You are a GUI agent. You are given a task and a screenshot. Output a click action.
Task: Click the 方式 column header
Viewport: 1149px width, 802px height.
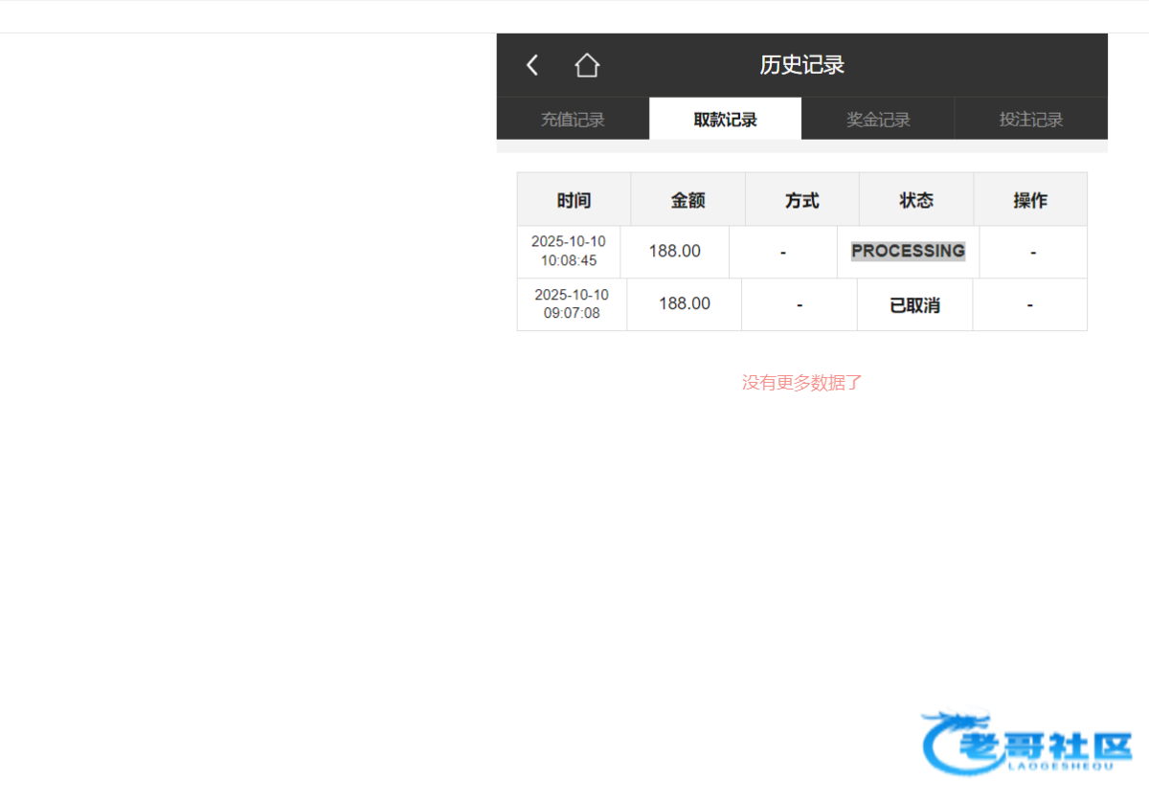tap(801, 200)
